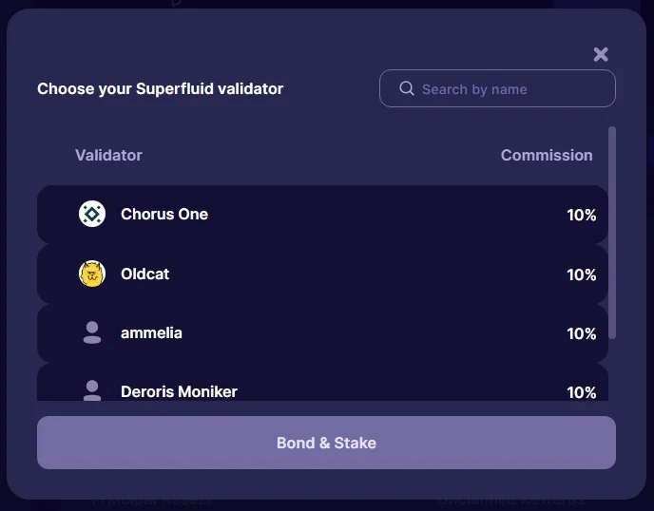This screenshot has width=654, height=511.
Task: Pick the Deroris Moniker validator row
Action: click(x=322, y=382)
